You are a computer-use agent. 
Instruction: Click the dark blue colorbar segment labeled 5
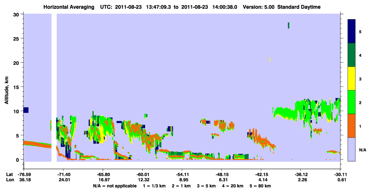point(352,31)
